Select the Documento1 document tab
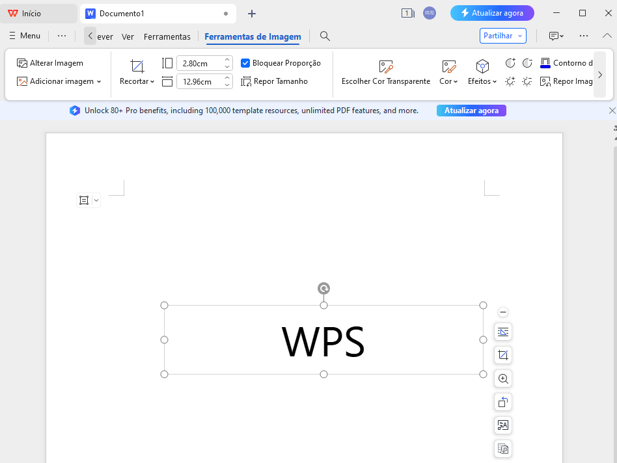617x463 pixels. pyautogui.click(x=158, y=14)
